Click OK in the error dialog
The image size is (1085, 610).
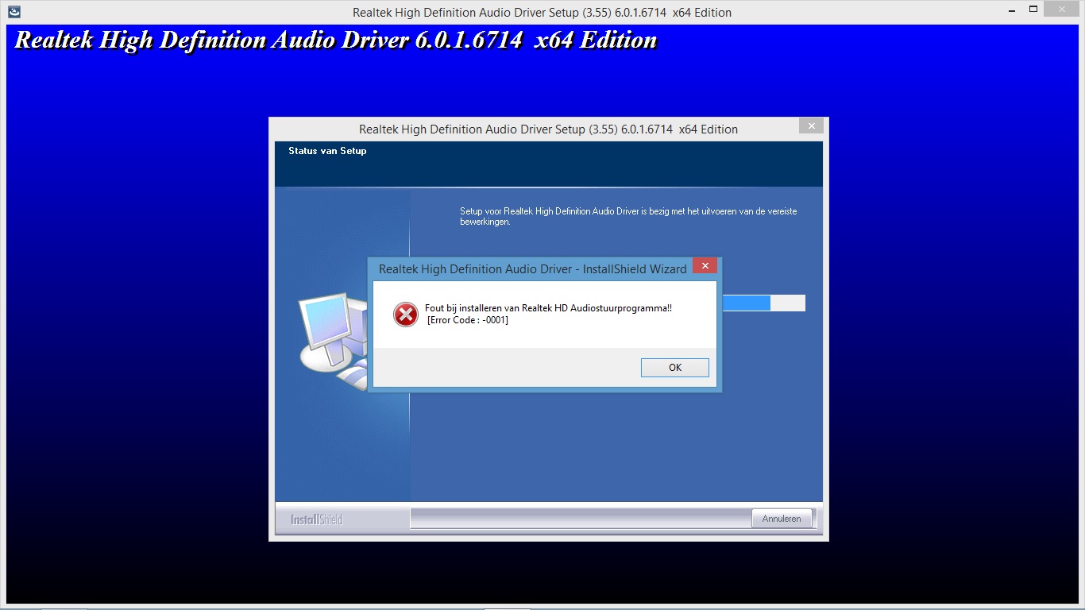coord(674,367)
